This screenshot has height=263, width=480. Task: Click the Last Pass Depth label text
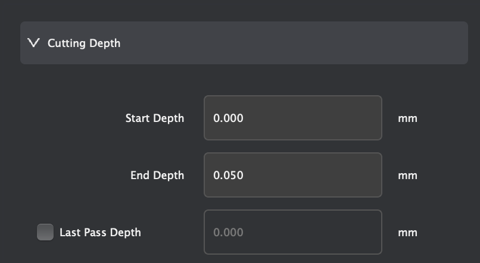[x=100, y=232]
